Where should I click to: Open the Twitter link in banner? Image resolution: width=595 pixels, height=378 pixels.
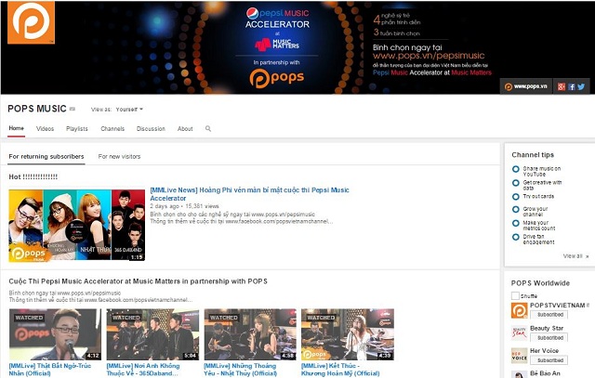(x=581, y=86)
